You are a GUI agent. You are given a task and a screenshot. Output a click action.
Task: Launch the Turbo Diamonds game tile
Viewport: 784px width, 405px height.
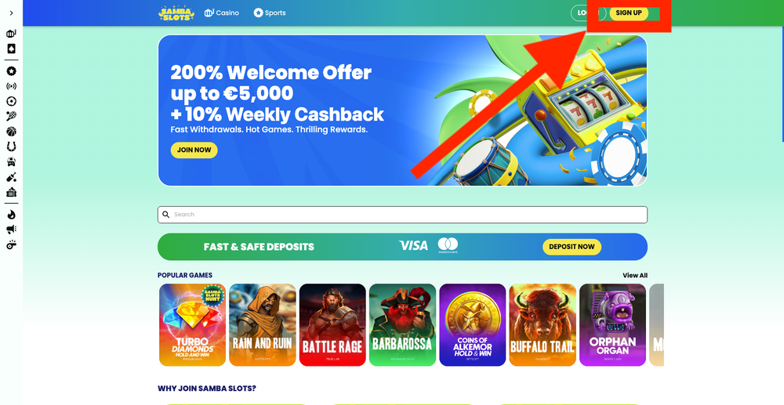pyautogui.click(x=193, y=325)
